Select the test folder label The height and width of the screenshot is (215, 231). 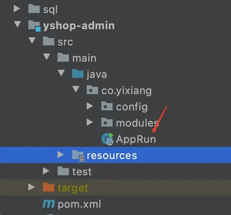pos(82,172)
